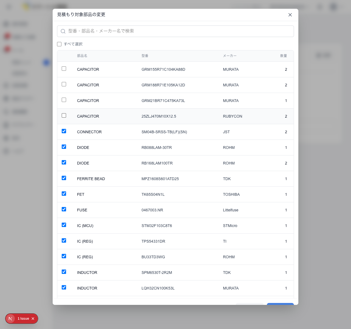Screen dimensions: 351x329
Task: Toggle the すべて選択 checkbox
Action: pyautogui.click(x=59, y=44)
